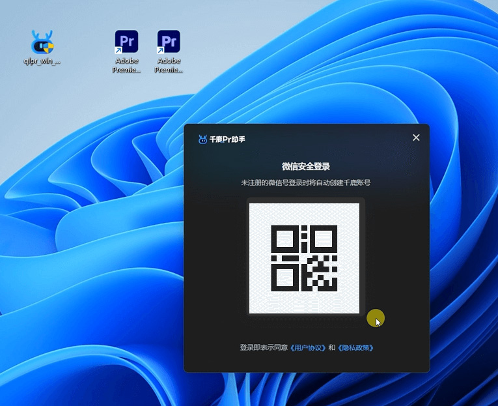498x406 pixels.
Task: Click the shortcut arrow on right Premiere icon
Action: (161, 50)
